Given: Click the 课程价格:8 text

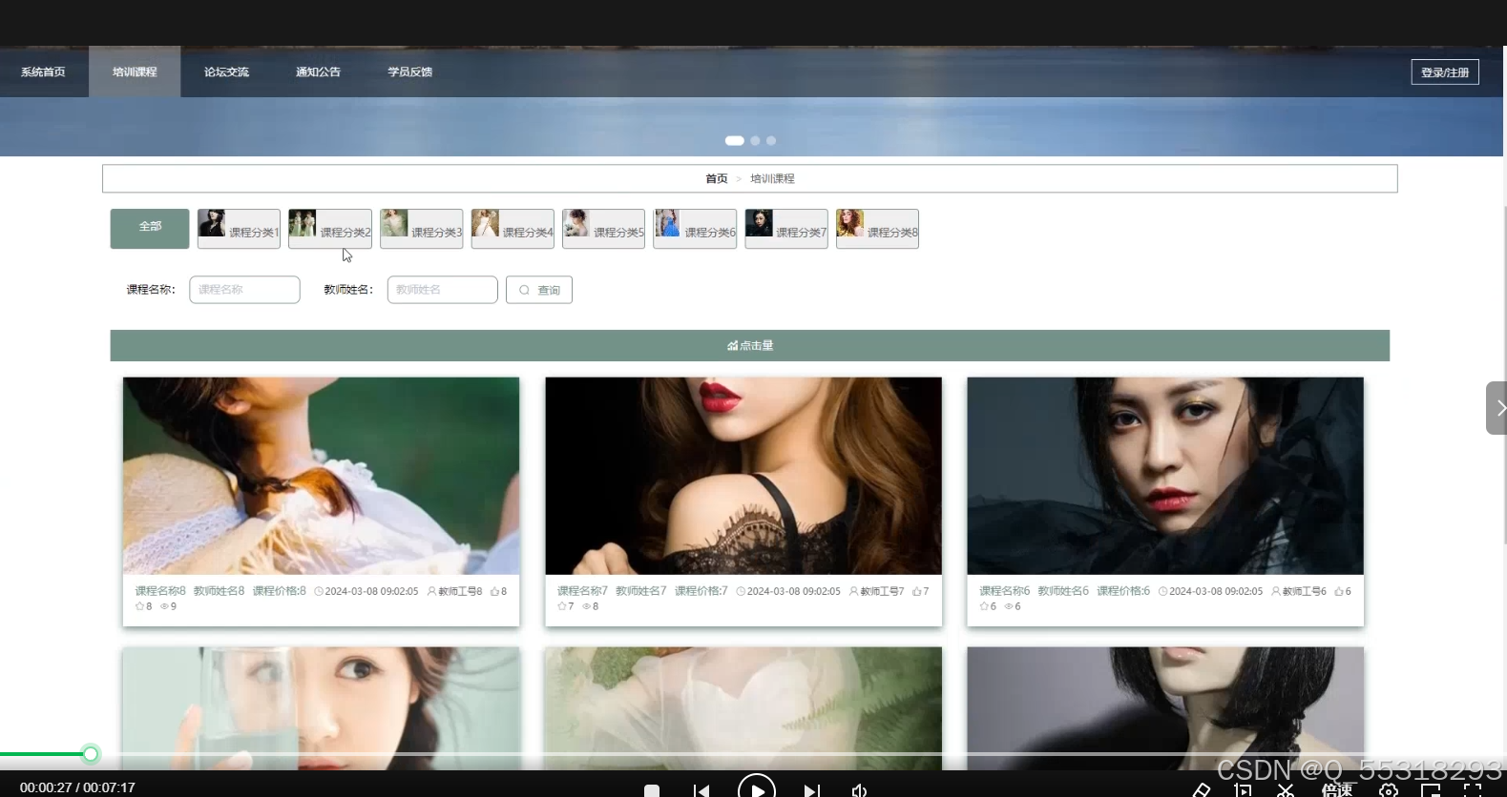Looking at the screenshot, I should pos(279,591).
